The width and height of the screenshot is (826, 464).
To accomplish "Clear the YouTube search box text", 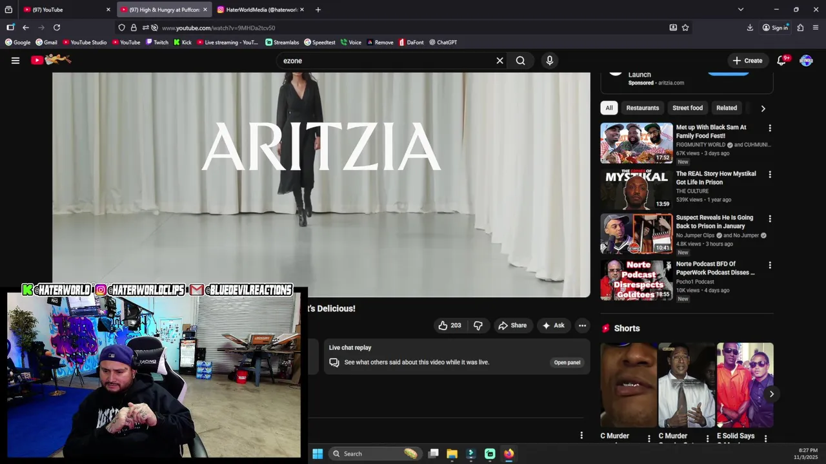I will coord(499,61).
